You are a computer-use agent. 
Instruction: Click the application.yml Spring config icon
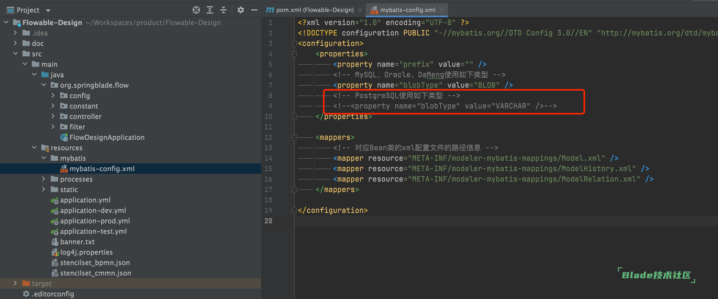click(x=55, y=200)
